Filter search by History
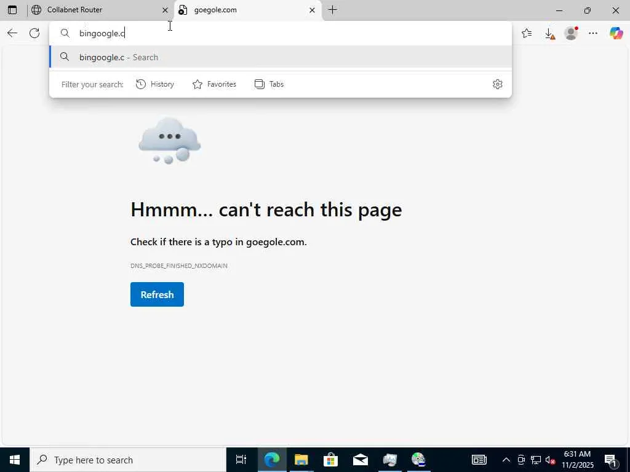The image size is (630, 472). (155, 84)
